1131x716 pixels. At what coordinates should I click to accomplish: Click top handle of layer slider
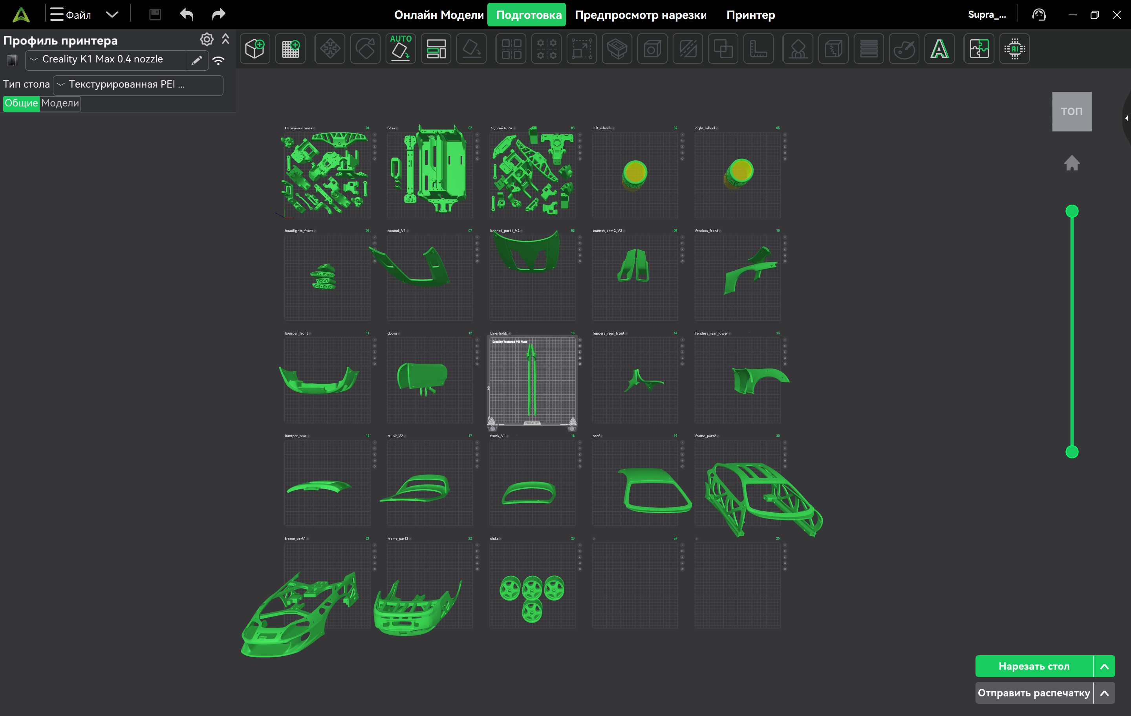pyautogui.click(x=1071, y=211)
